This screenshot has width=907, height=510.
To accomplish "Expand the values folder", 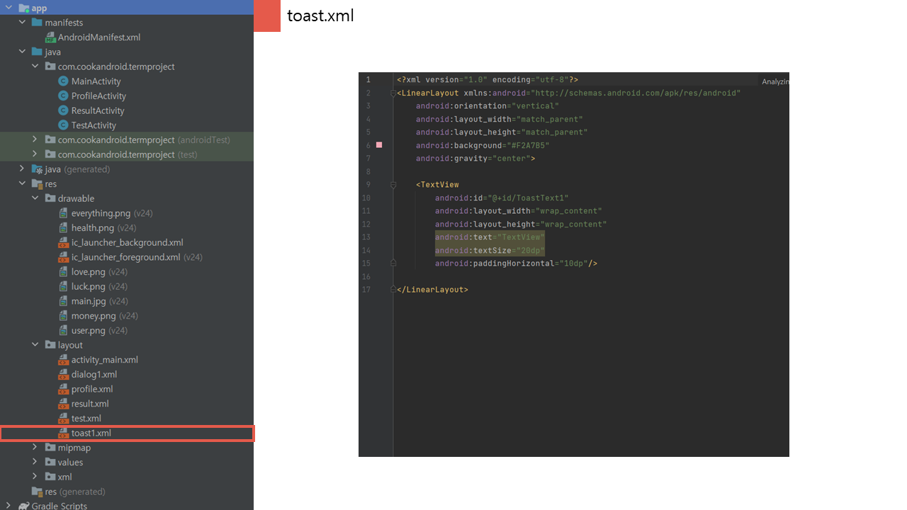I will [35, 462].
